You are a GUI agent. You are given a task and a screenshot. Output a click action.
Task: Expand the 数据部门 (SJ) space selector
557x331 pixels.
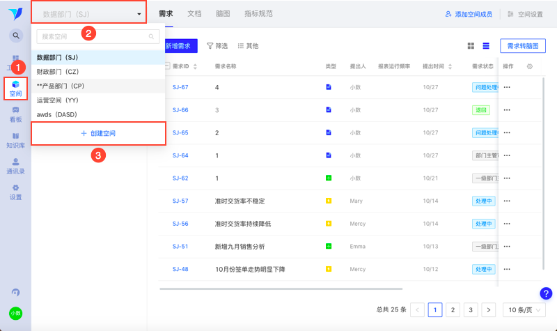(89, 14)
